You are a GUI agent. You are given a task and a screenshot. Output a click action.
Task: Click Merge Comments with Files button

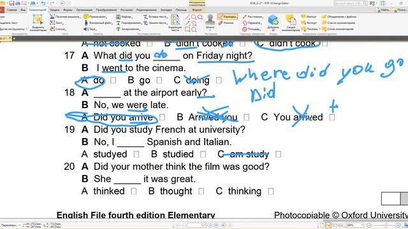coord(339,17)
